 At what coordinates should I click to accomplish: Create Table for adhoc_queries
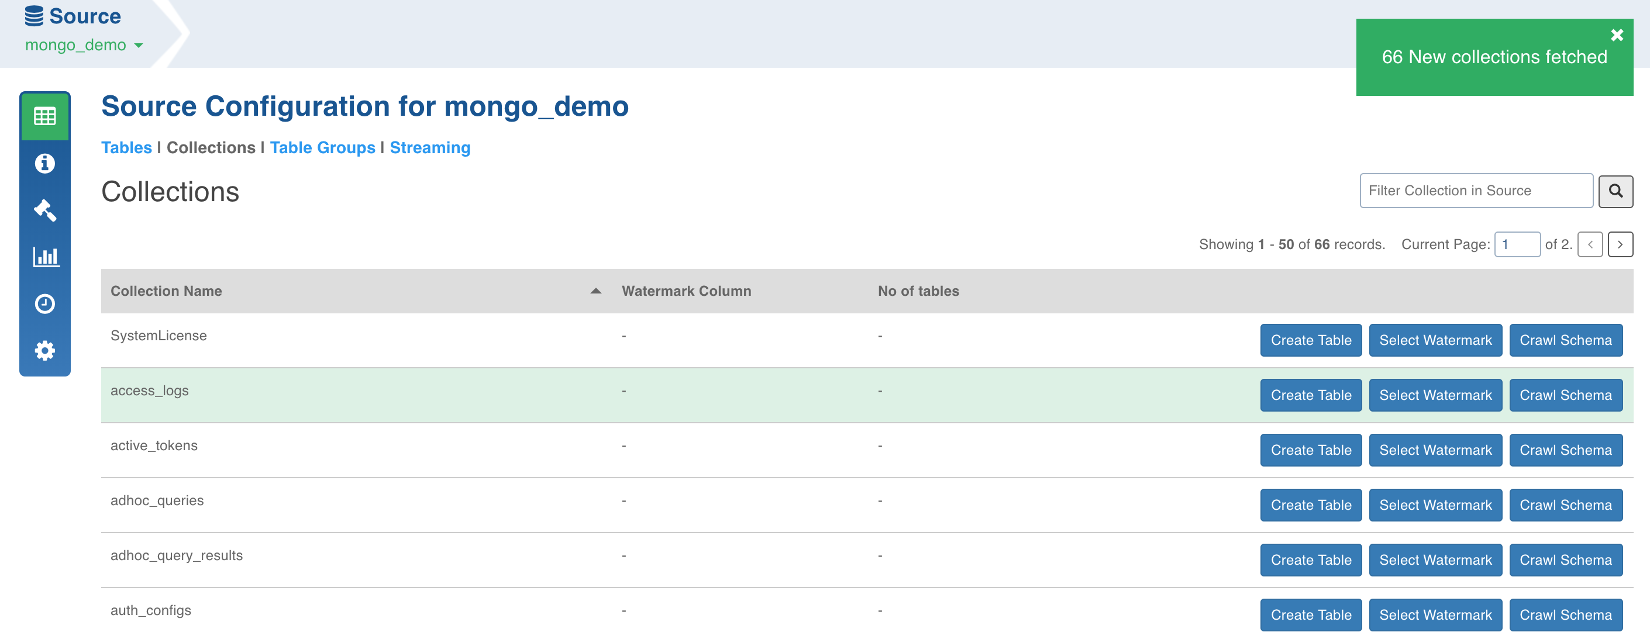tap(1311, 506)
